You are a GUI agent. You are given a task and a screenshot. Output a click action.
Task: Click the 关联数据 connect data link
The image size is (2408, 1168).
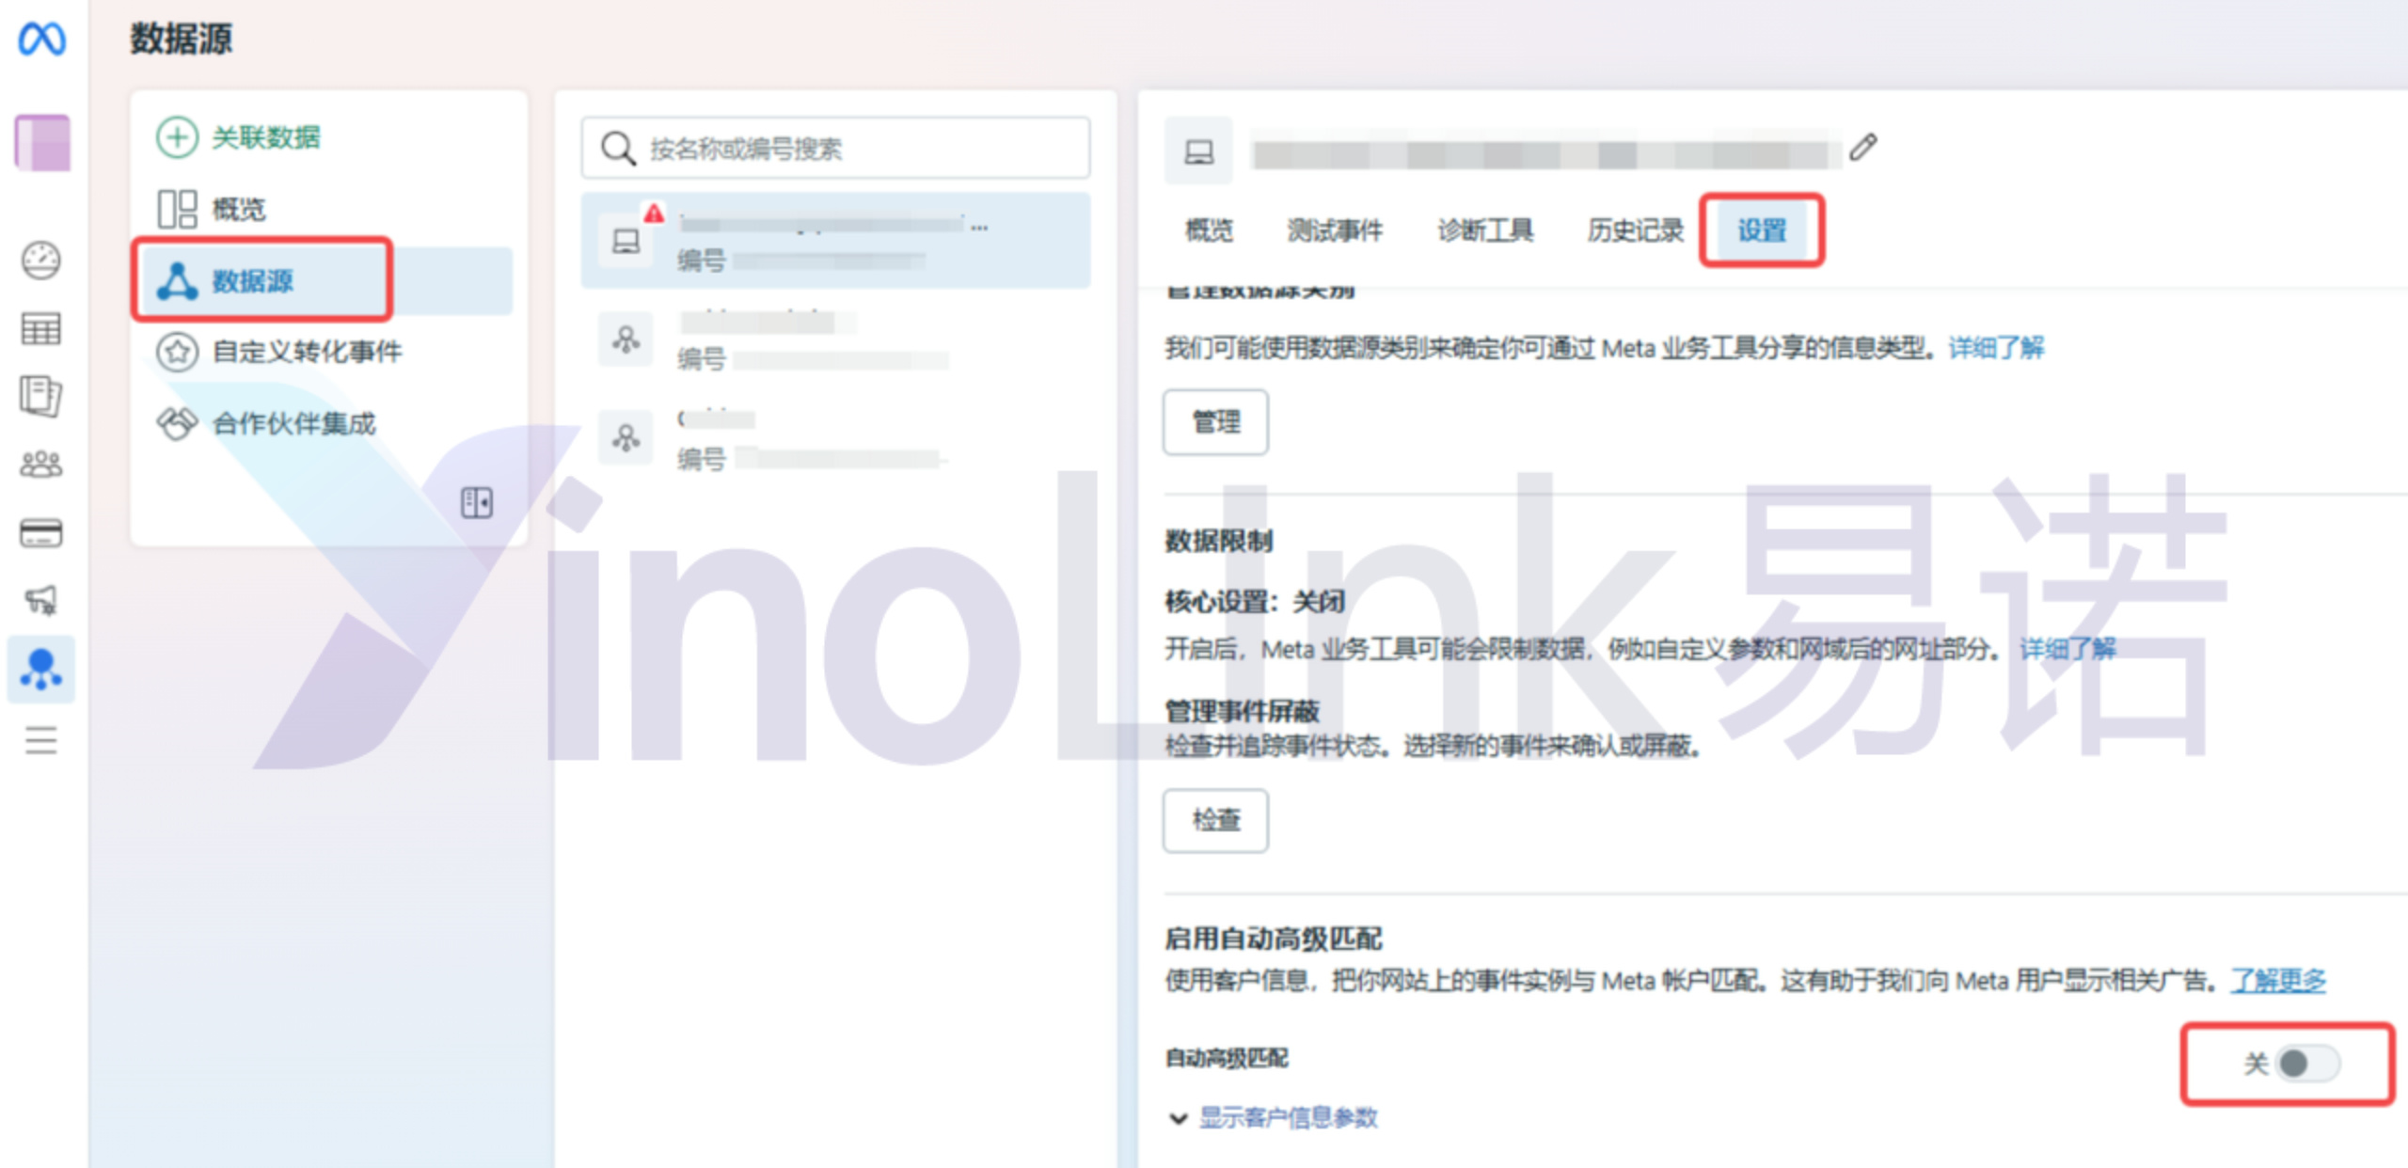point(266,137)
